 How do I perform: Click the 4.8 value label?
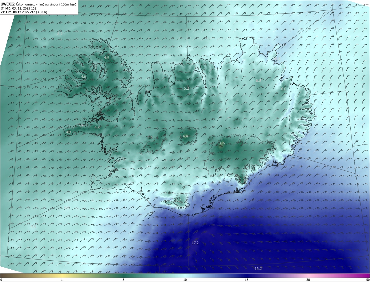pyautogui.click(x=97, y=127)
